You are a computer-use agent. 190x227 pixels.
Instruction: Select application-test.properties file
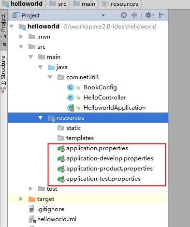coord(103,179)
